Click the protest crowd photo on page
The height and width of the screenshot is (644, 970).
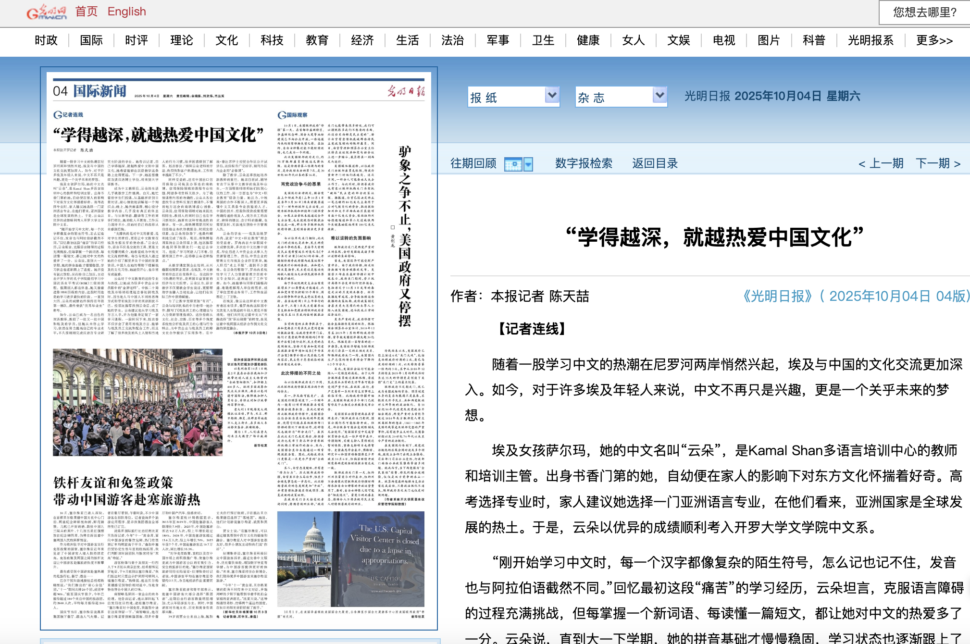coord(137,402)
